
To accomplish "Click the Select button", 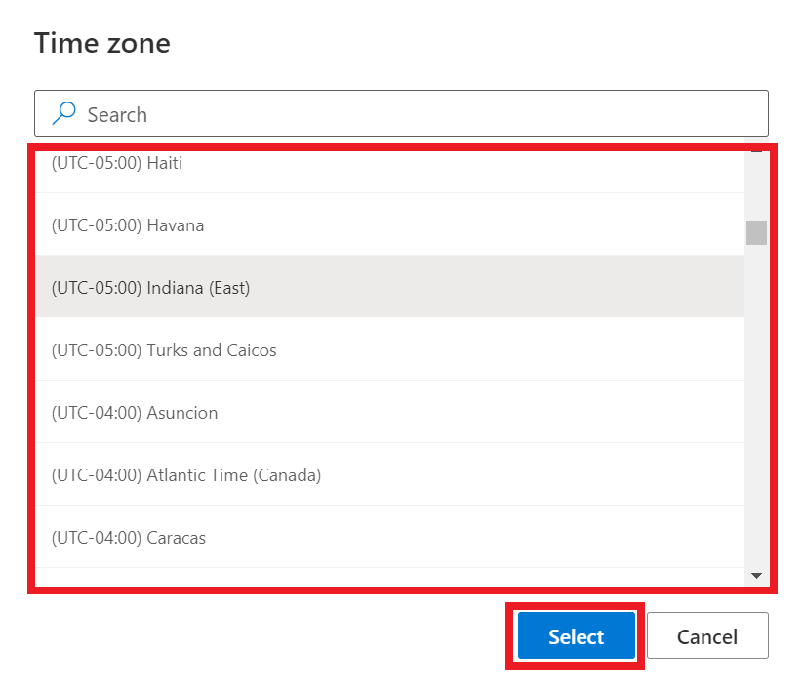I will 575,635.
